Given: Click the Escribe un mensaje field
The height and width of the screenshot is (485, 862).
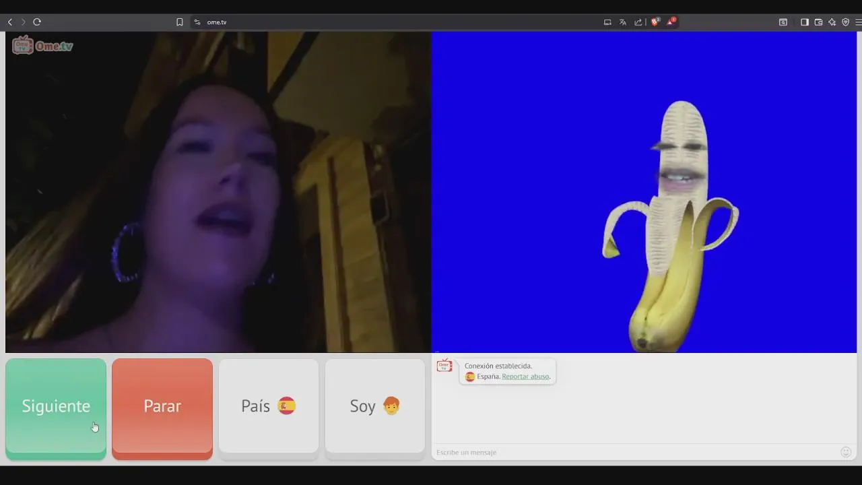Looking at the screenshot, I should [634, 452].
